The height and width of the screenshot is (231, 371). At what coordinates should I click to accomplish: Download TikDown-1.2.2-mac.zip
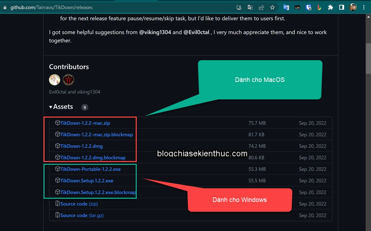tap(85, 123)
